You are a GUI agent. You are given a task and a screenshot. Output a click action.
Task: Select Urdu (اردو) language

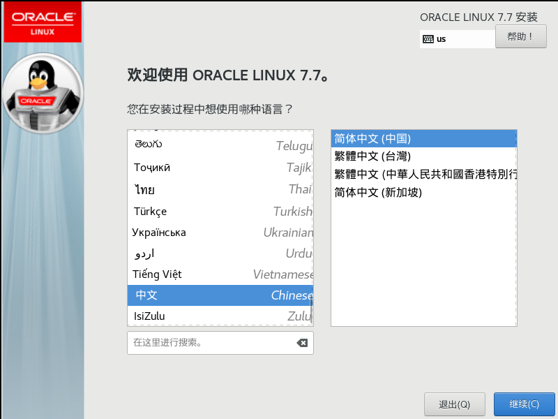[x=220, y=253]
